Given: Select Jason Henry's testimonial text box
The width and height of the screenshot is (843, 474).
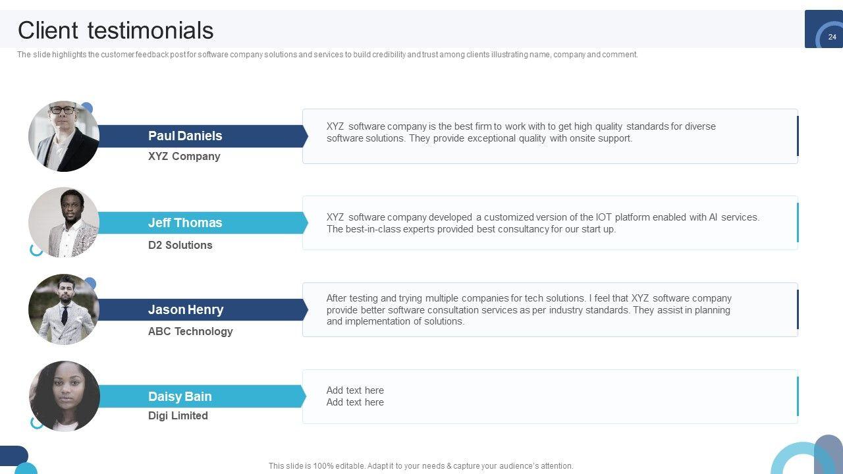Looking at the screenshot, I should (549, 309).
